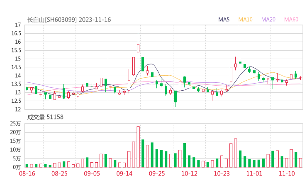Click the 14.5 price axis label
Viewport: 307px width, 183px height.
tap(16, 67)
